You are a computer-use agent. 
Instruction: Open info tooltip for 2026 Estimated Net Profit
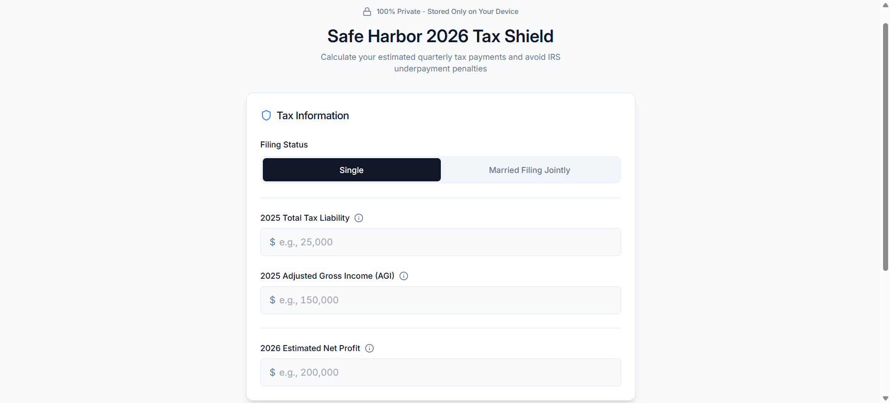[x=369, y=348]
